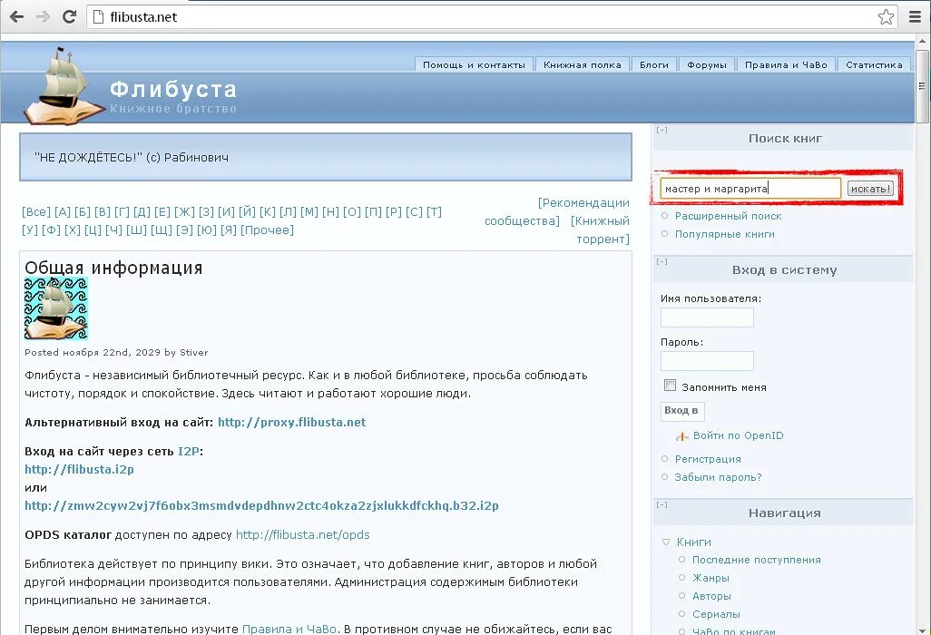The width and height of the screenshot is (931, 635).
Task: Click Войти по OpenID link
Action: pos(738,435)
